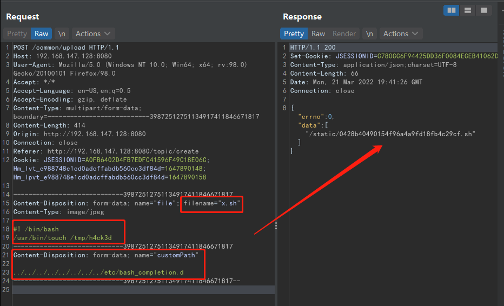This screenshot has height=306, width=504.
Task: Click Set-Cookie header in Response
Action: 394,56
